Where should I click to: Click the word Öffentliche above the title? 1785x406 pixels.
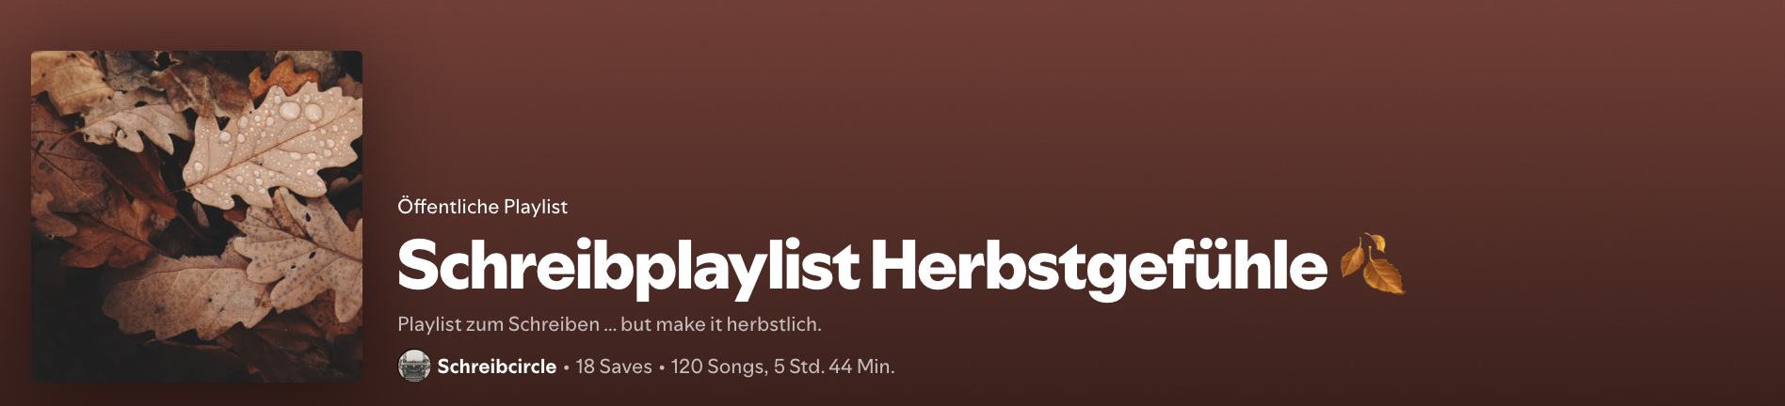coord(448,207)
